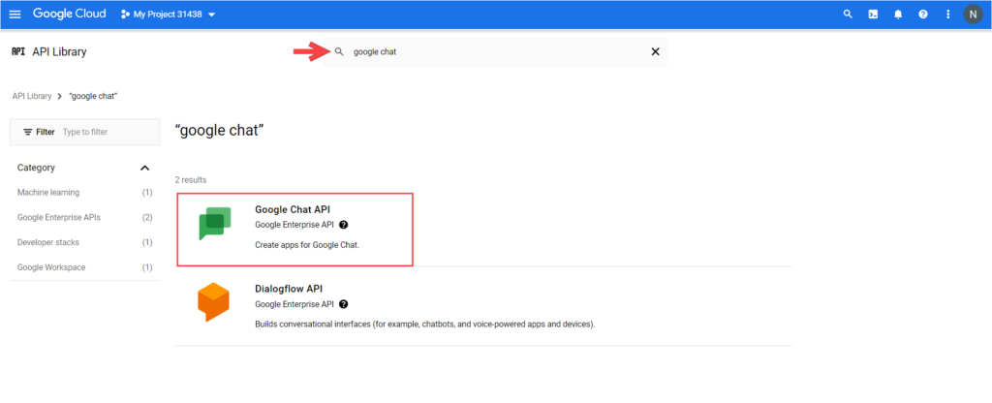Screen dimensions: 992x403
Task: Open the notifications bell
Action: coord(898,15)
